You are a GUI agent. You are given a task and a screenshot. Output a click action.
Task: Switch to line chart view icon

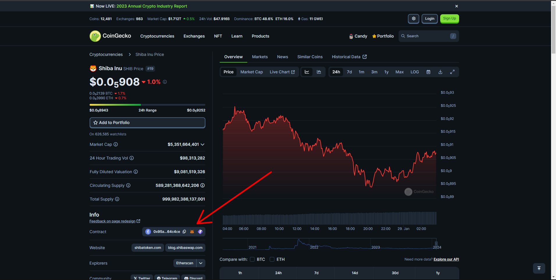click(x=307, y=72)
